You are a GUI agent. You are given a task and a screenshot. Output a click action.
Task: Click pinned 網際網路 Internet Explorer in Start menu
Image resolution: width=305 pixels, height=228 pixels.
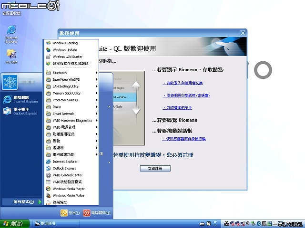pyautogui.click(x=20, y=99)
